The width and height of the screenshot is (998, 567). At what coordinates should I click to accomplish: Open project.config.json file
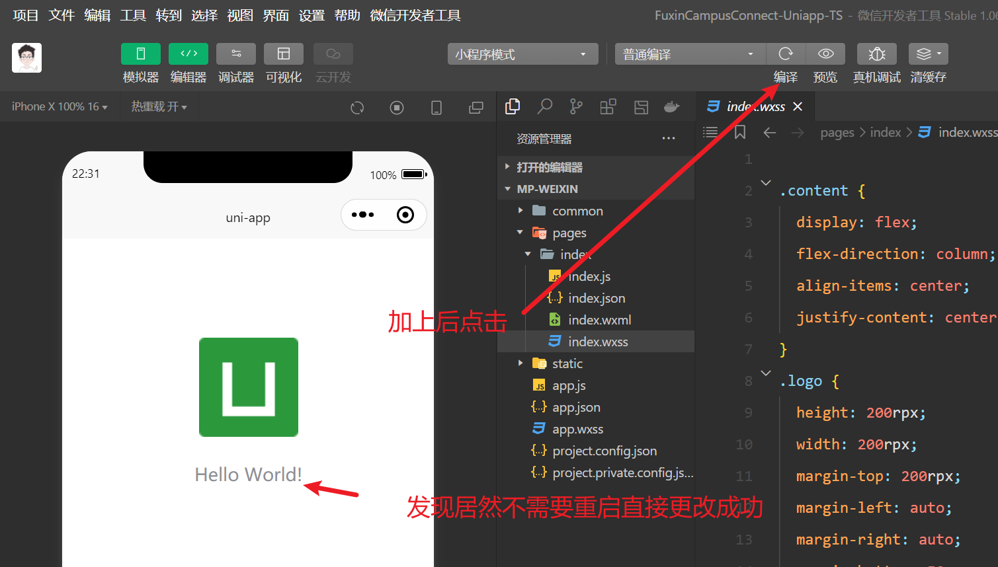(x=596, y=451)
